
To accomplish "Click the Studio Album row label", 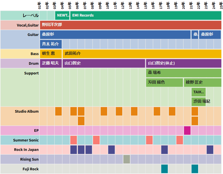I will (27, 112).
